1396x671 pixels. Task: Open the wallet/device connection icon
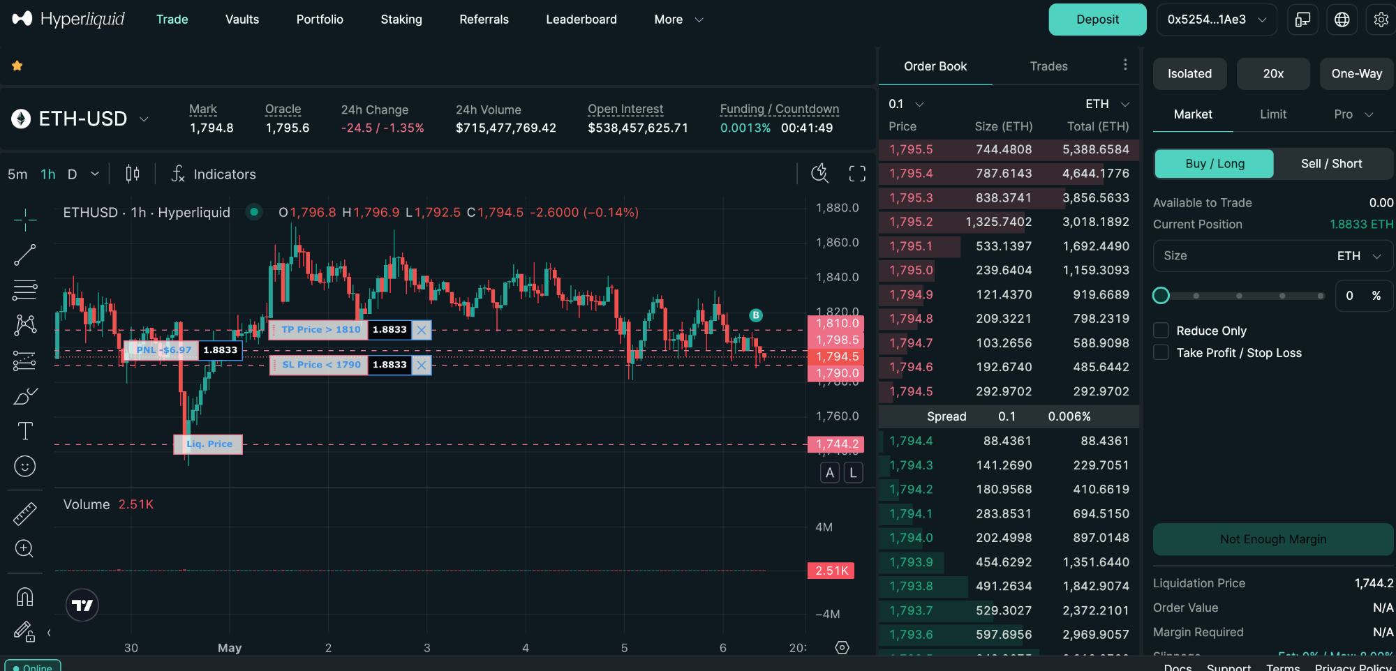(1302, 20)
